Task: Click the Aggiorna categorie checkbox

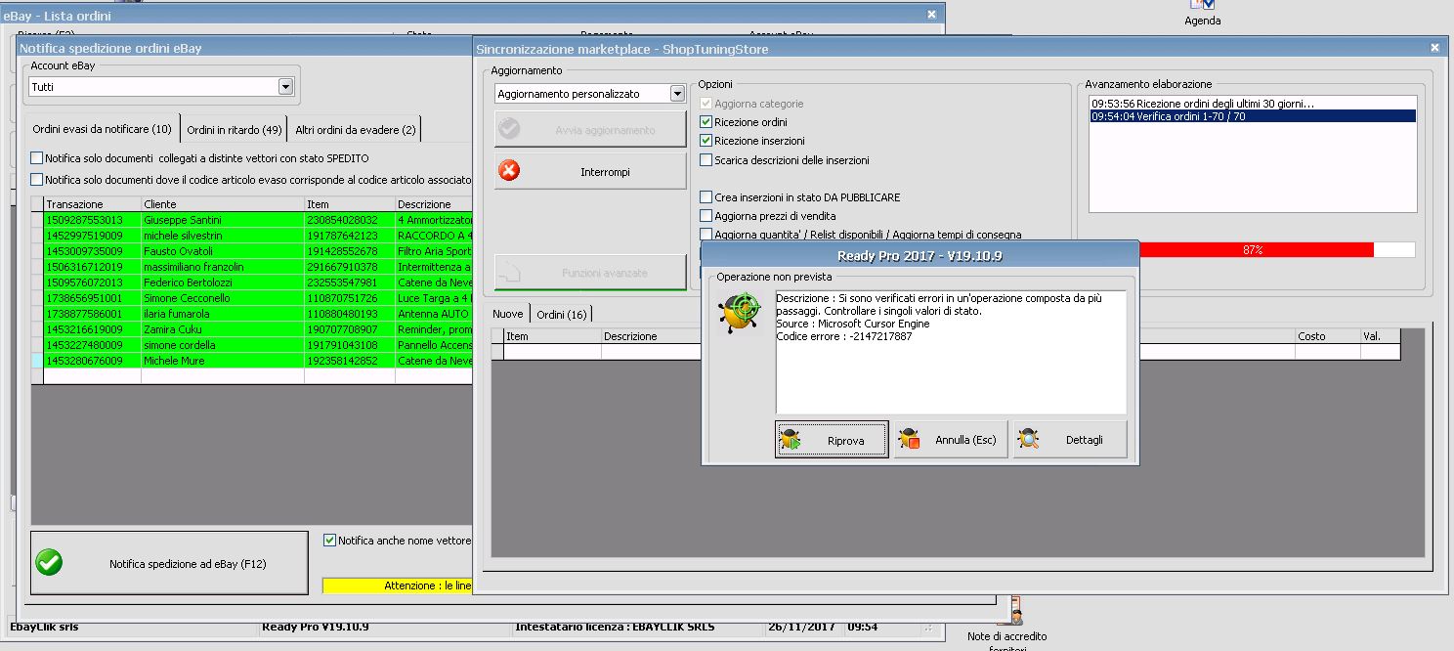Action: coord(706,104)
